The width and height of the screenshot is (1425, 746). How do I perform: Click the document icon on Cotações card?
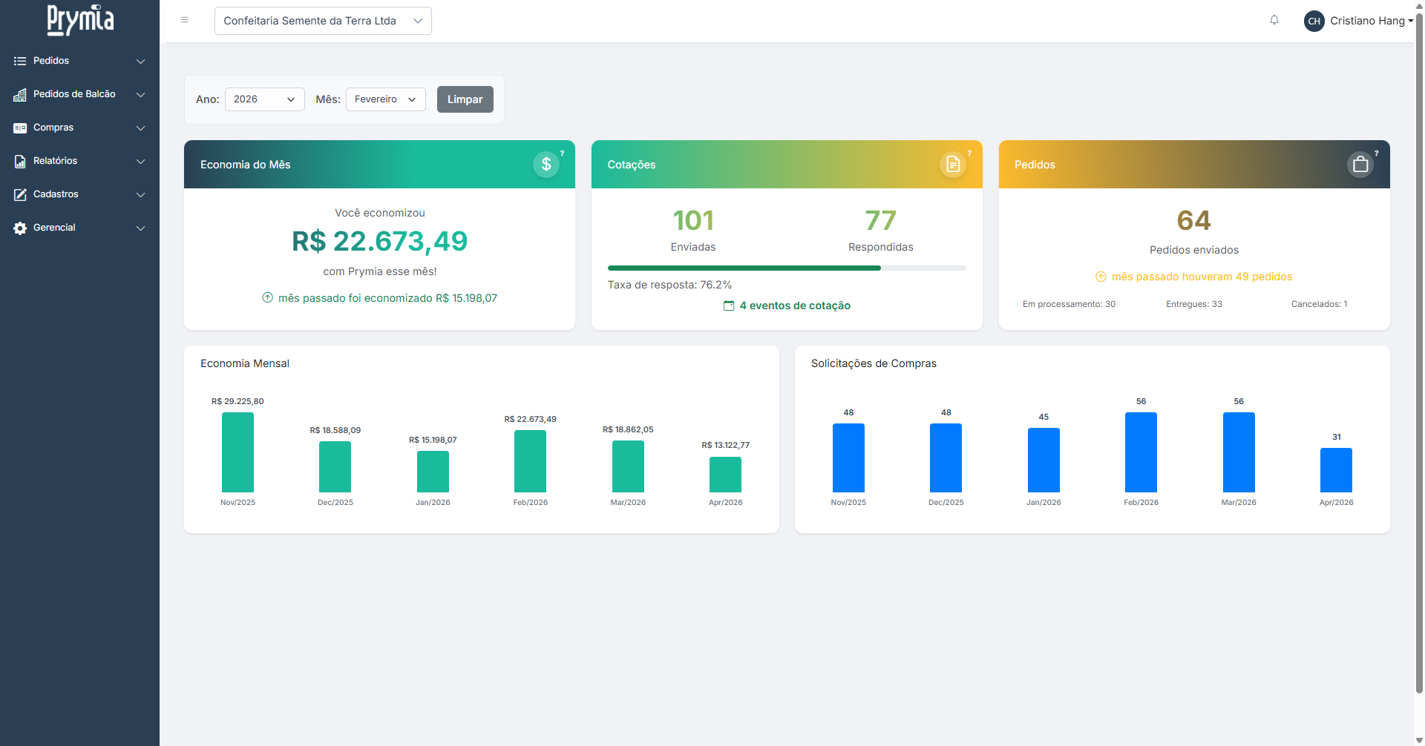click(953, 164)
